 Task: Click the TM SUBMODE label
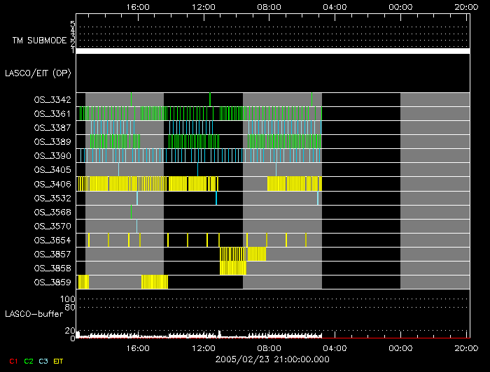tap(39, 41)
